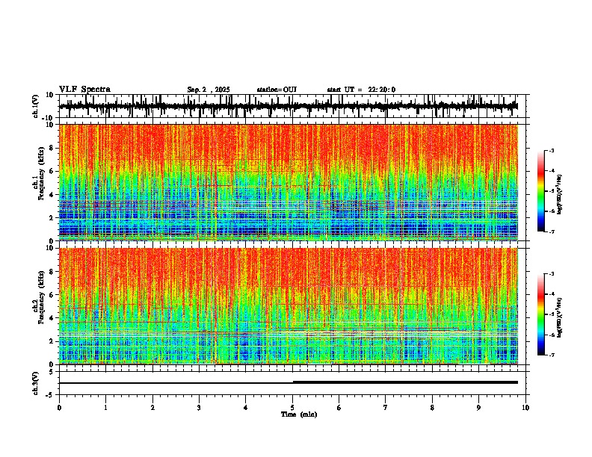The width and height of the screenshot is (592, 457).
Task: Click the "8" tick on ch.1 frequency axis
Action: [52, 148]
